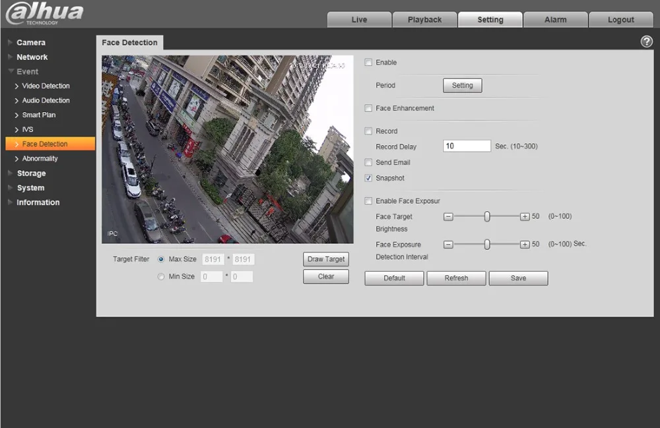Open the Playback tab

[424, 20]
